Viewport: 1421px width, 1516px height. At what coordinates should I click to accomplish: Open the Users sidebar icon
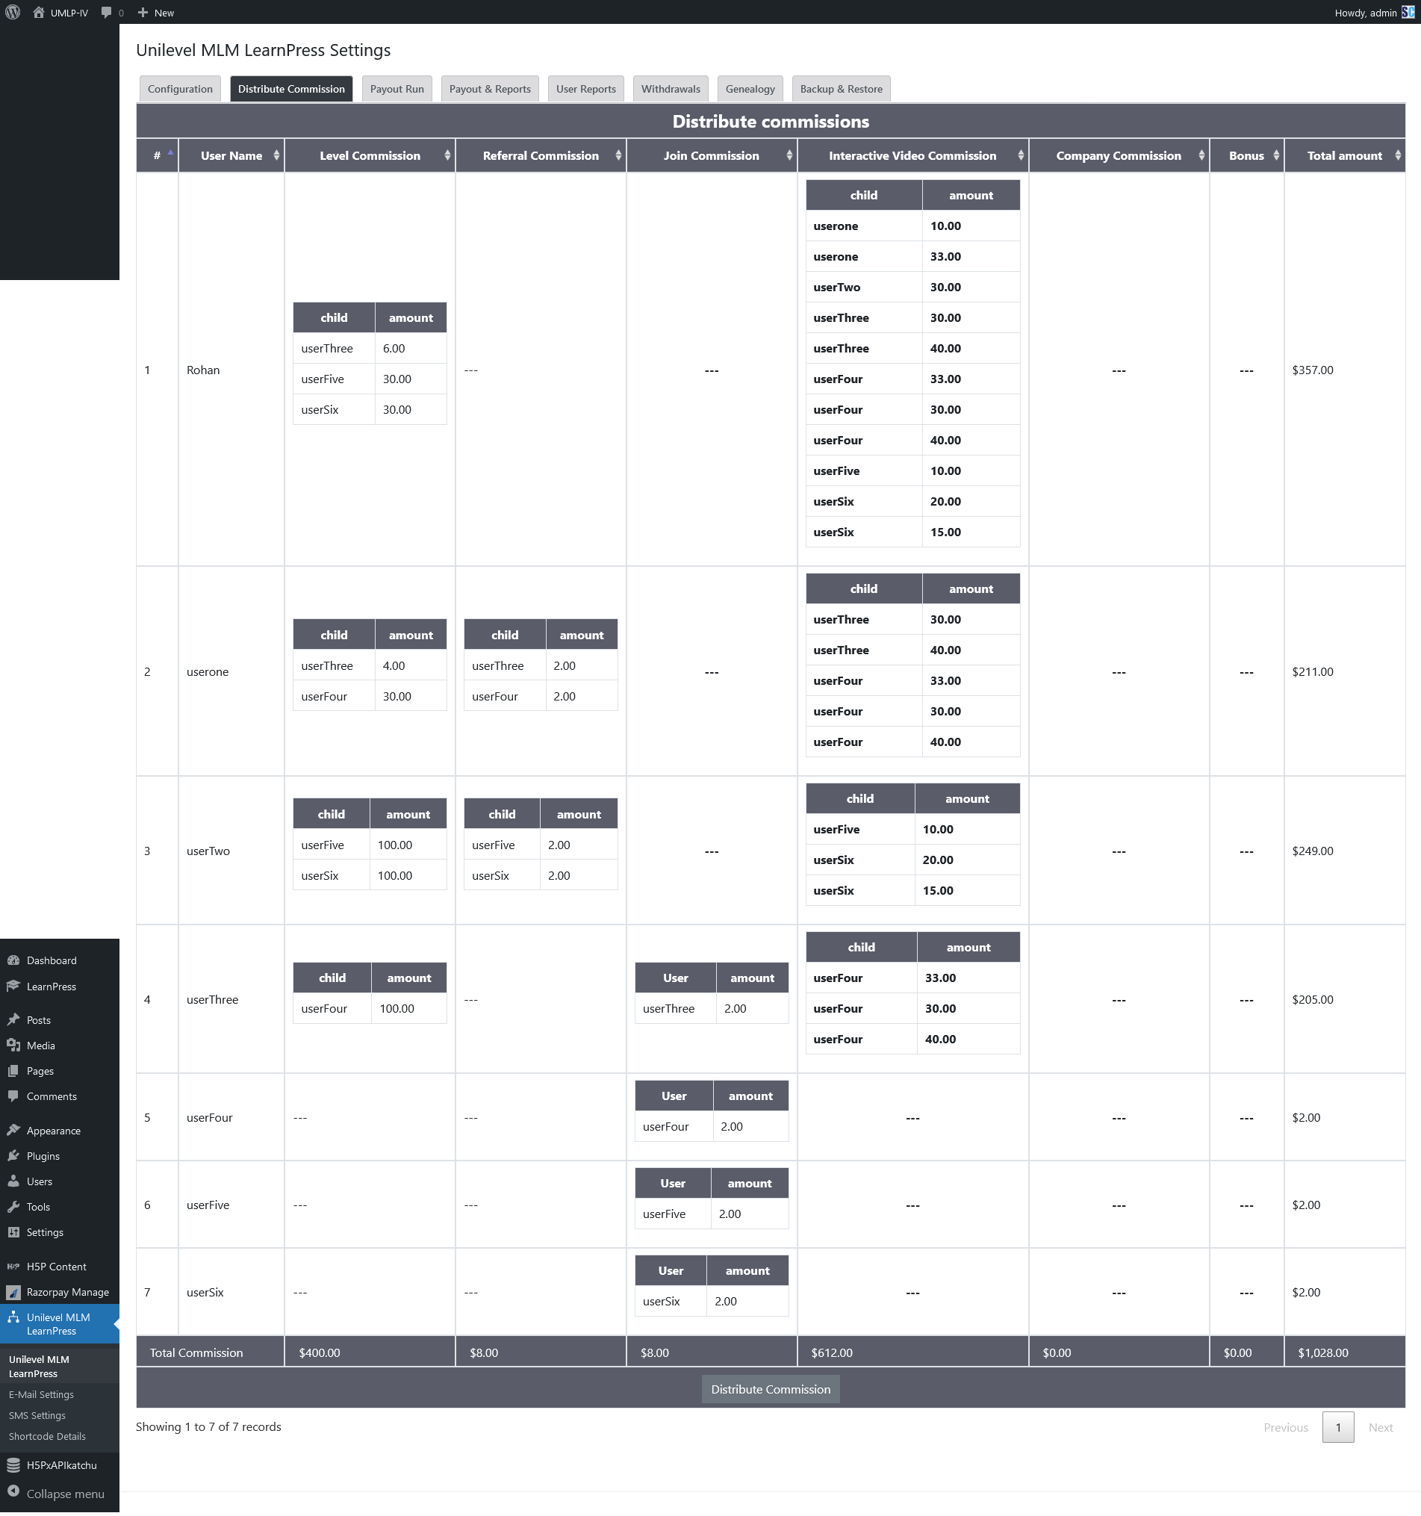coord(13,1181)
